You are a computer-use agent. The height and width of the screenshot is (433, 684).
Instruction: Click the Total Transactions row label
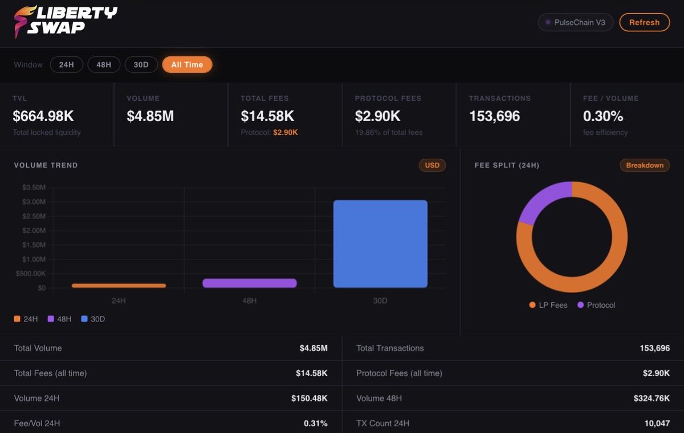tap(390, 348)
